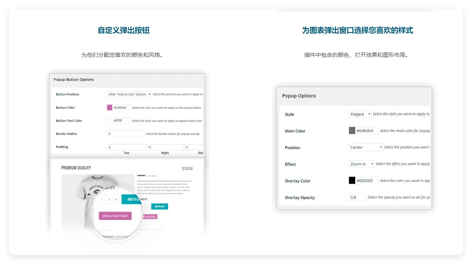Click the minus icon to decrease quantity
The image size is (472, 264).
pyautogui.click(x=102, y=199)
